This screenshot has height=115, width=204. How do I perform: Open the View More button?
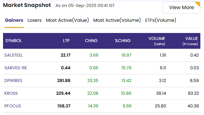(x=182, y=8)
